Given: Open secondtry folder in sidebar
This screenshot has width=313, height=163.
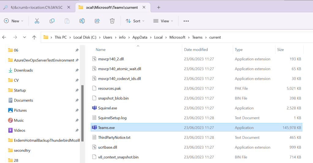Looking at the screenshot, I should click(22, 150).
